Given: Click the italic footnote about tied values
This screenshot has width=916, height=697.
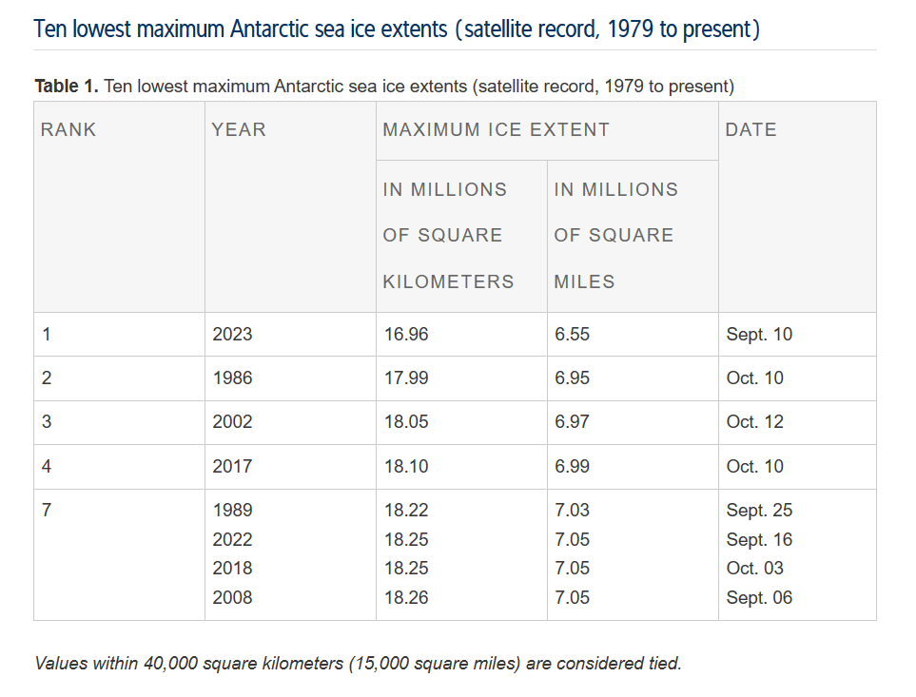Looking at the screenshot, I should [x=358, y=664].
